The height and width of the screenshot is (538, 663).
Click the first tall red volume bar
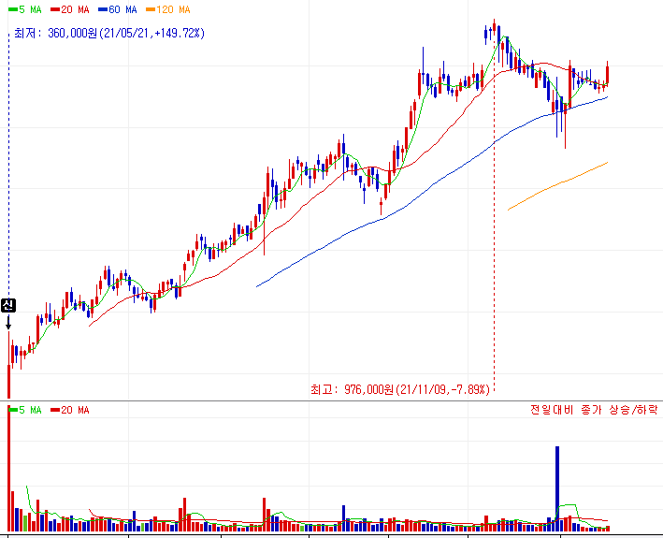pyautogui.click(x=8, y=468)
